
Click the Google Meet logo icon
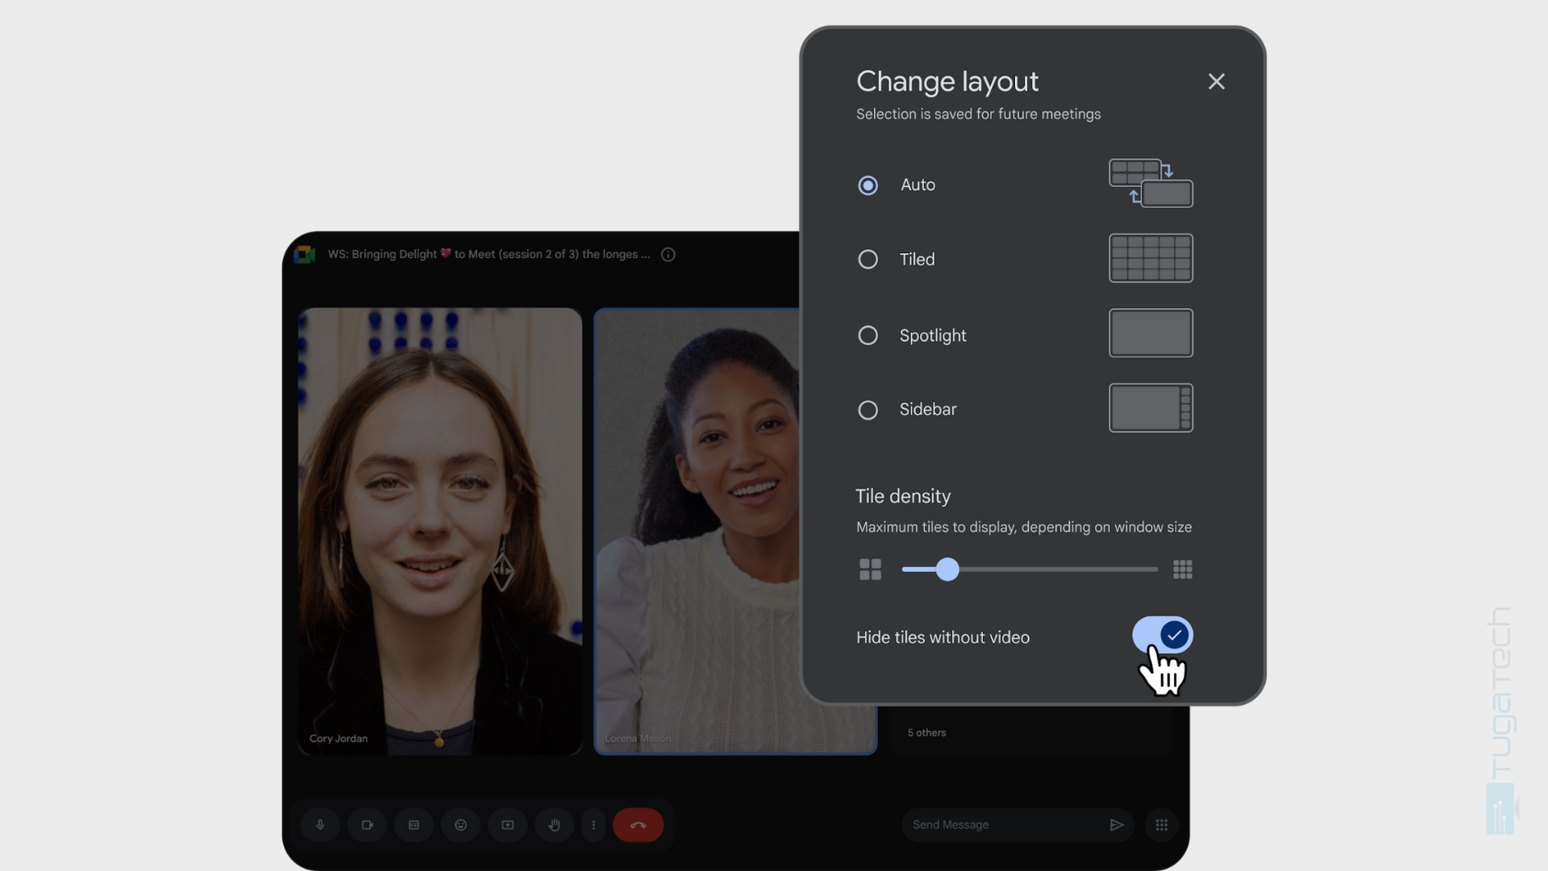click(305, 255)
